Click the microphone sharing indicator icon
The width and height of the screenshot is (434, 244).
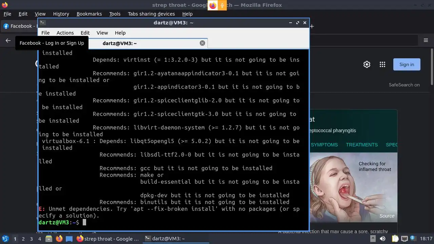pyautogui.click(x=222, y=5)
